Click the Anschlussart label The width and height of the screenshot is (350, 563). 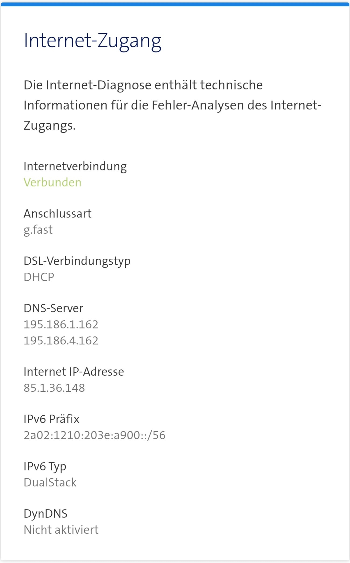coord(58,213)
